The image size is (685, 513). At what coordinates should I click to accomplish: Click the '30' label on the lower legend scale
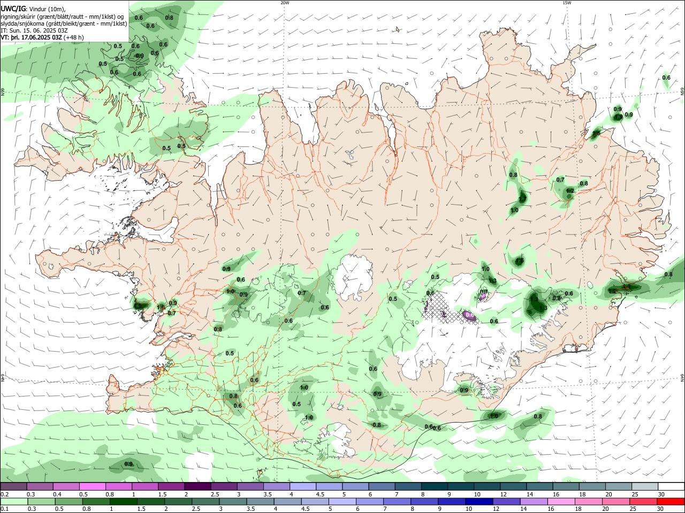tap(660, 509)
